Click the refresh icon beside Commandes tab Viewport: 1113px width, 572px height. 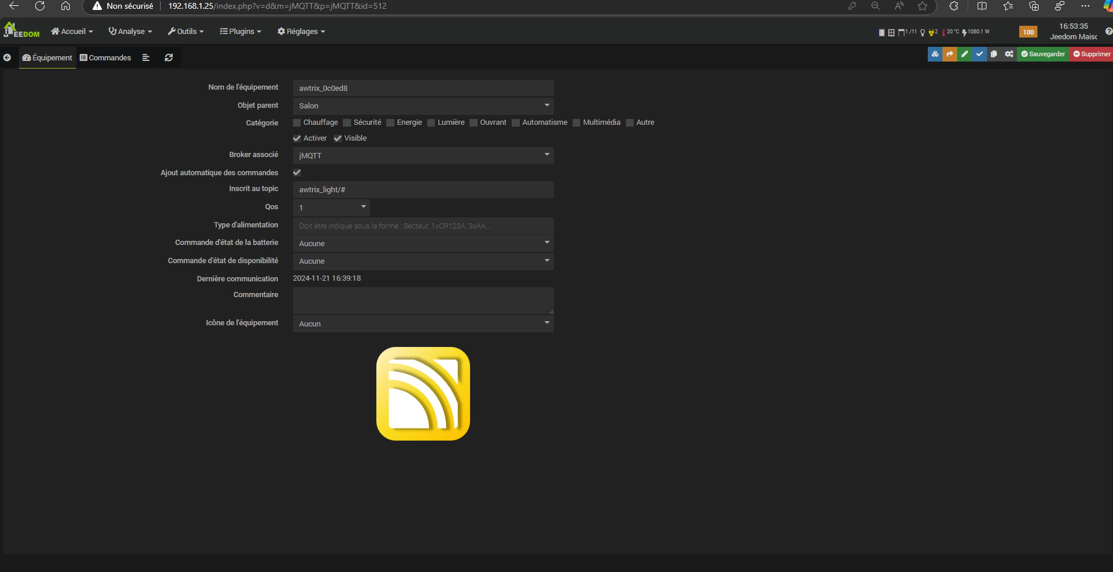(169, 57)
